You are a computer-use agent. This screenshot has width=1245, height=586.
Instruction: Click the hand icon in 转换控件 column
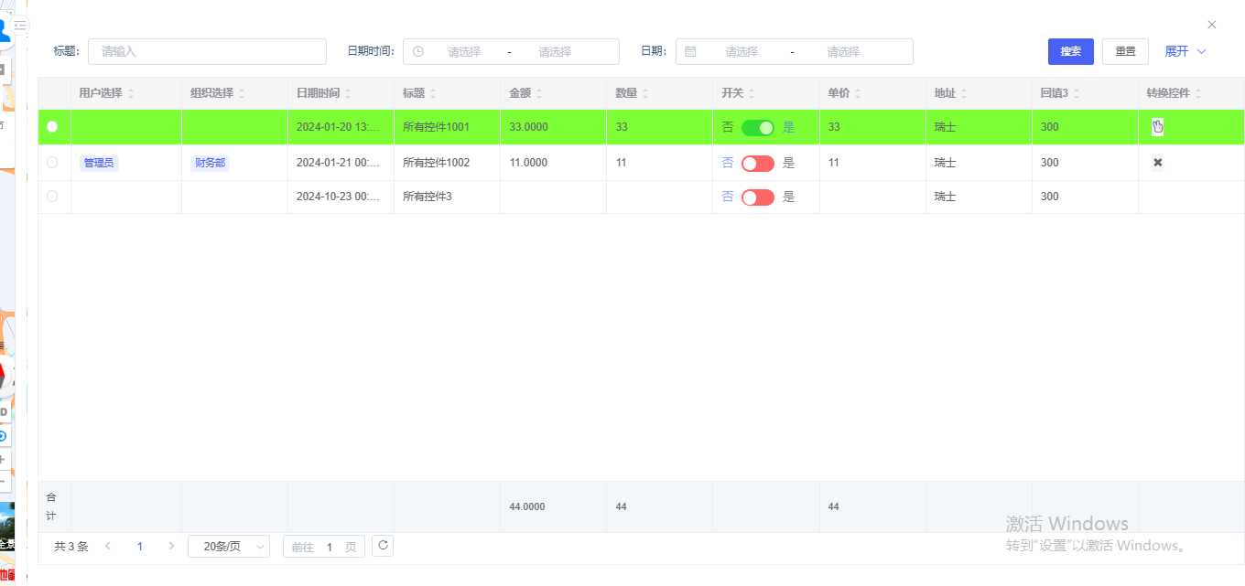[x=1157, y=127]
